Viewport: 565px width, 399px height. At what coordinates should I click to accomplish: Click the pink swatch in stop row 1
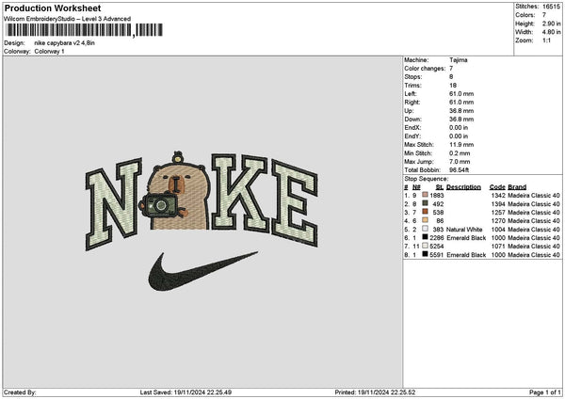pyautogui.click(x=426, y=195)
